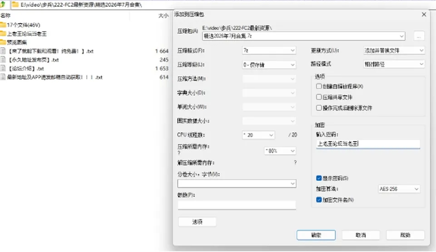Toggle 显示密码 checkbox
The height and width of the screenshot is (252, 436).
point(319,178)
